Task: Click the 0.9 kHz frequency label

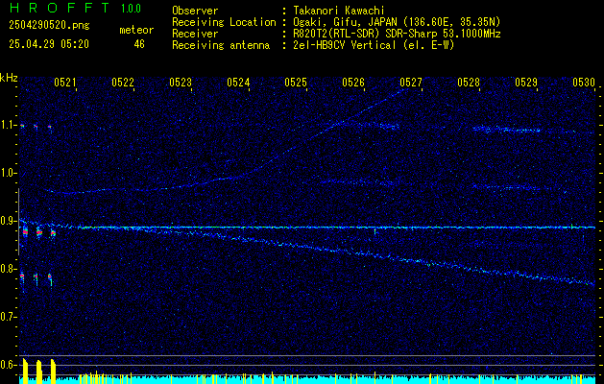Action: click(7, 221)
